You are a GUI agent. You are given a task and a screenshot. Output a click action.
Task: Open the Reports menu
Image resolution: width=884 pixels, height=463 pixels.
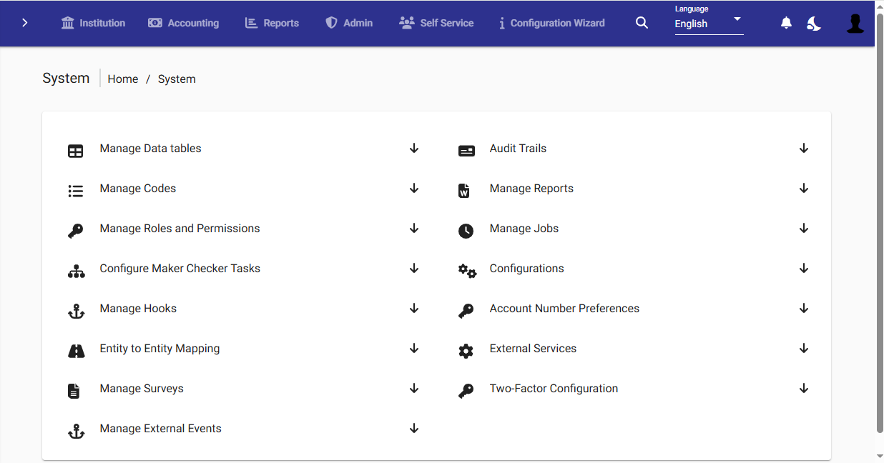pyautogui.click(x=272, y=23)
